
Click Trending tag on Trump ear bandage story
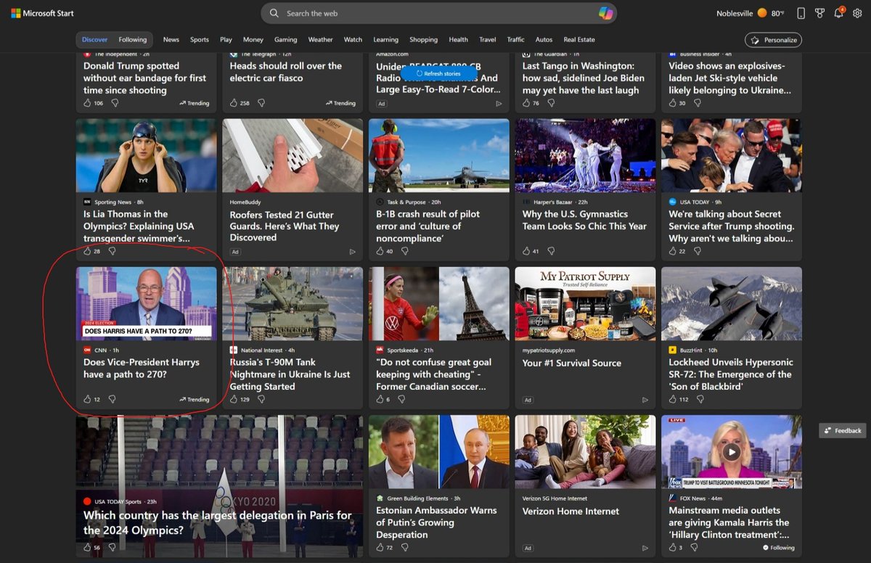coord(195,103)
